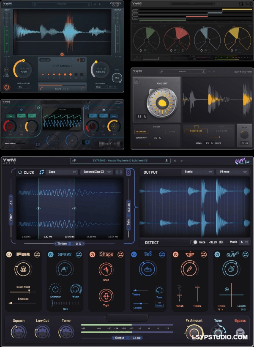Click the PUSH knob in Crispy Clip
The height and width of the screenshot is (347, 254).
pos(23,70)
